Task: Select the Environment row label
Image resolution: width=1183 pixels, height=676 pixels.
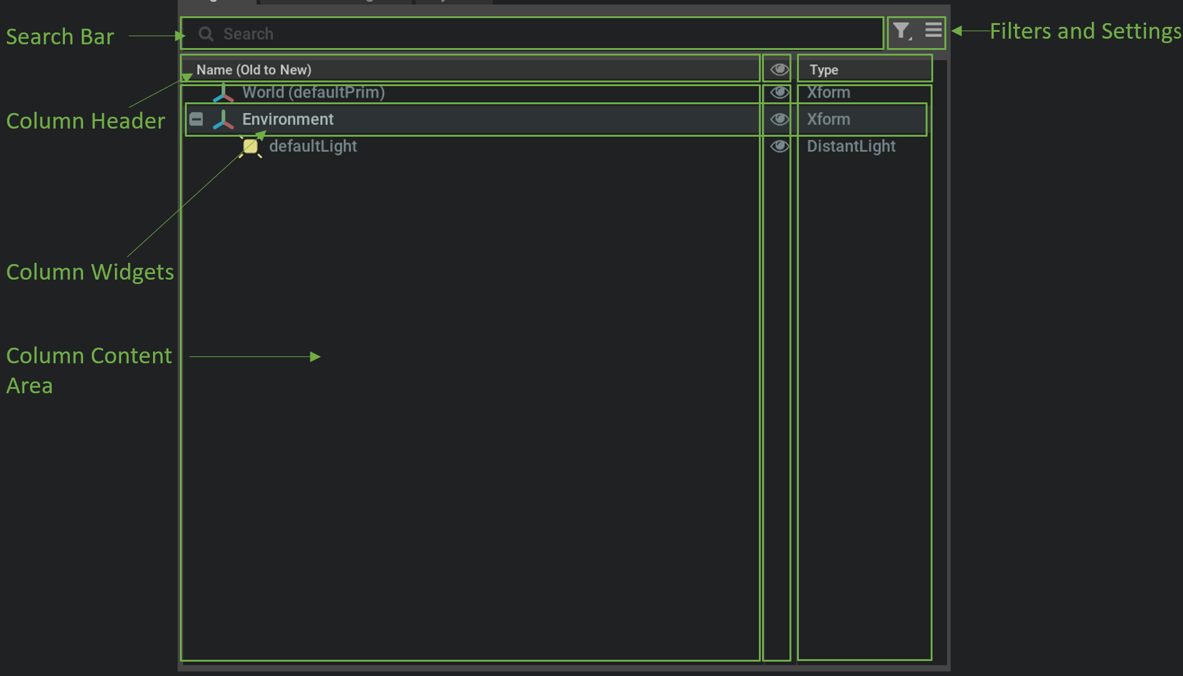Action: pos(287,119)
